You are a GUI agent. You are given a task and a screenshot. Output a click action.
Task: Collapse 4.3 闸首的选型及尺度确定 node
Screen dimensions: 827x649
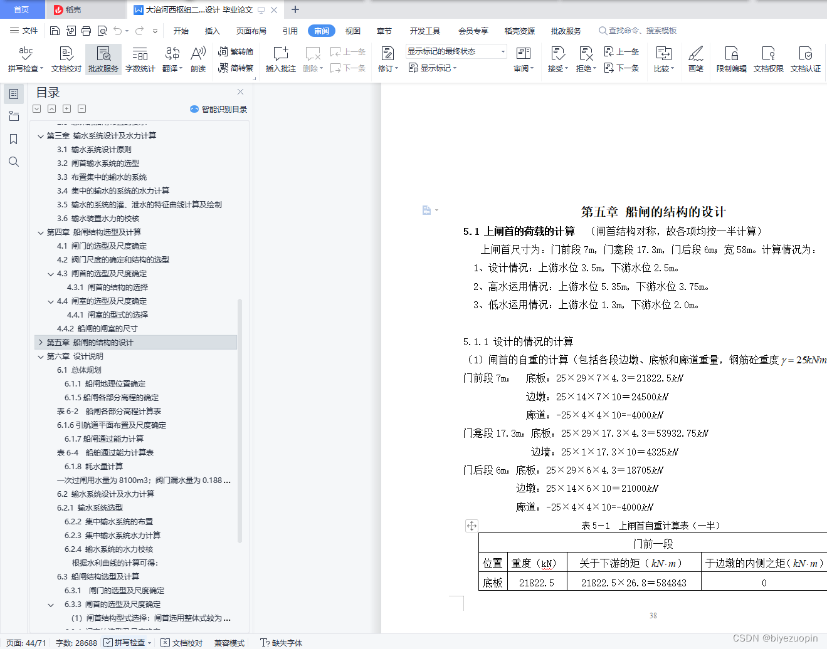click(51, 274)
